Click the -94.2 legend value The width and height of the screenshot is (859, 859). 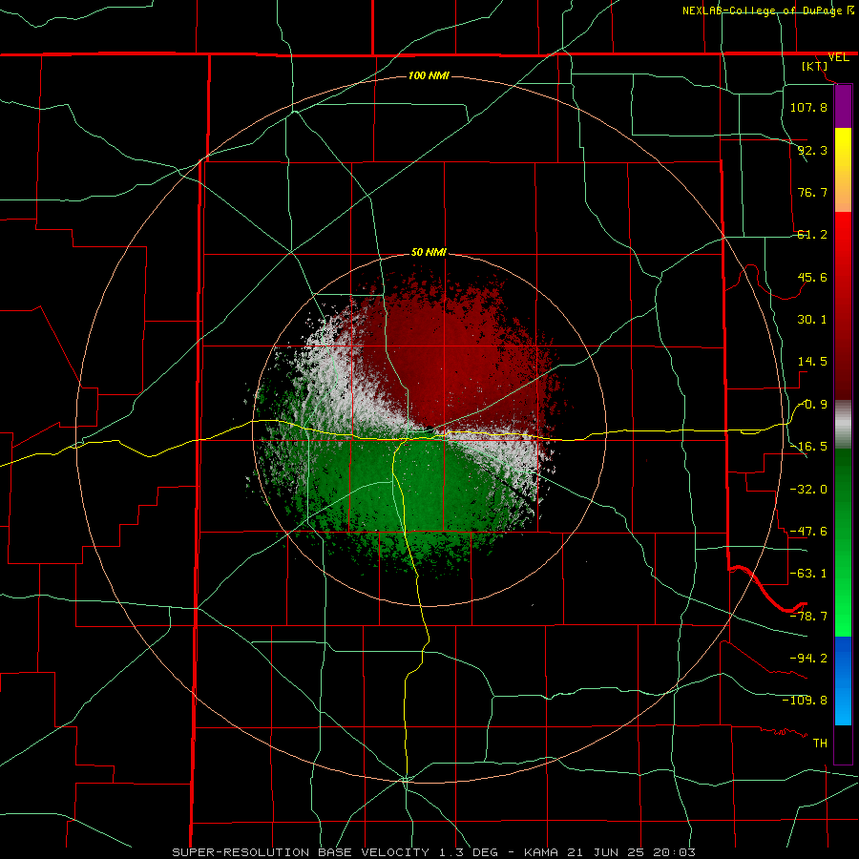808,658
